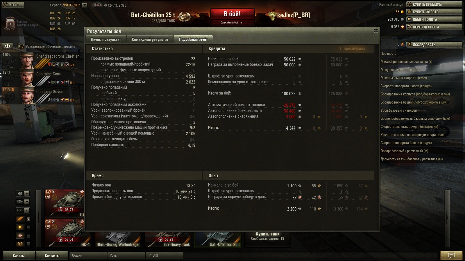Click the gold coins premium filter icon
This screenshot has height=261, width=465.
pyautogui.click(x=20, y=227)
